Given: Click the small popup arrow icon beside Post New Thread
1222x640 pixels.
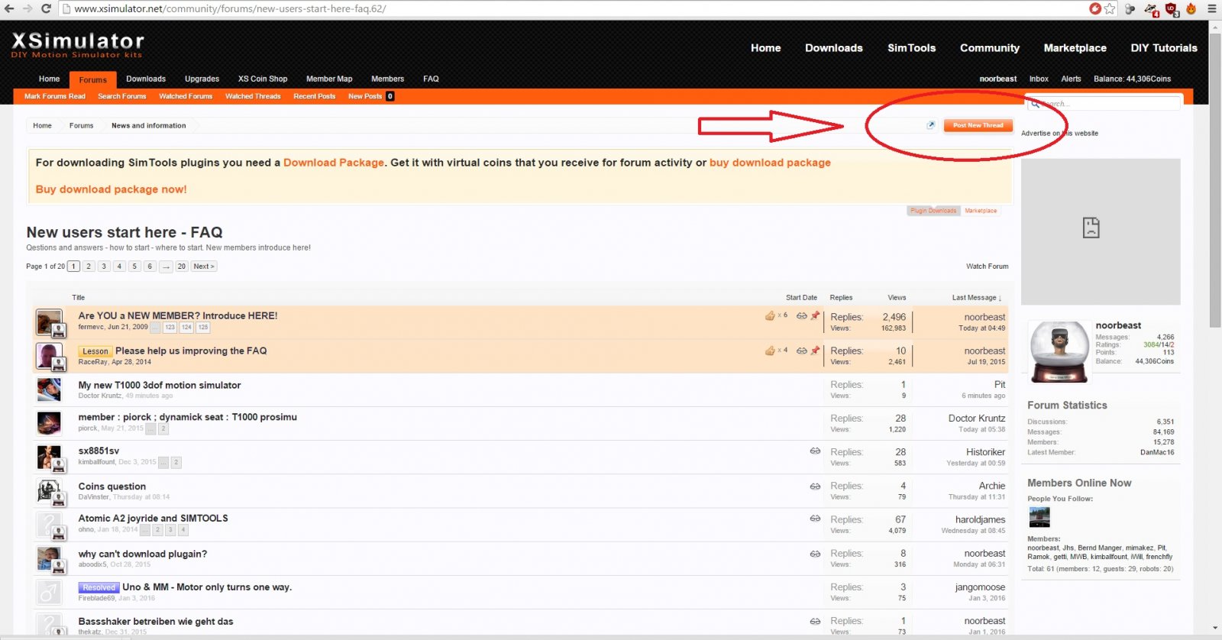Looking at the screenshot, I should click(931, 125).
